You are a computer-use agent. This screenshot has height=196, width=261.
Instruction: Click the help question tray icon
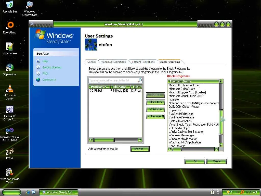[x=212, y=192]
